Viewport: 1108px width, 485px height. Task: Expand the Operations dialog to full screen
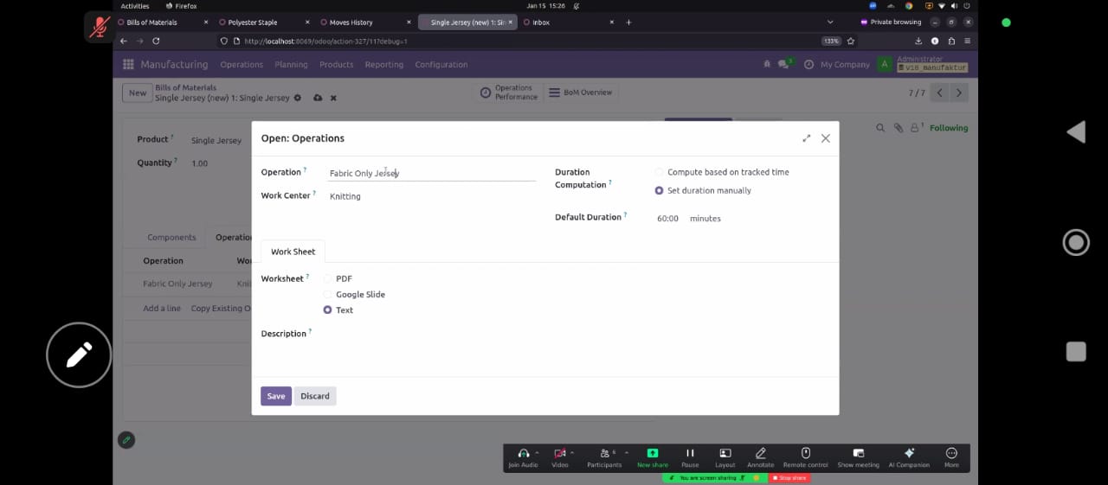[807, 138]
